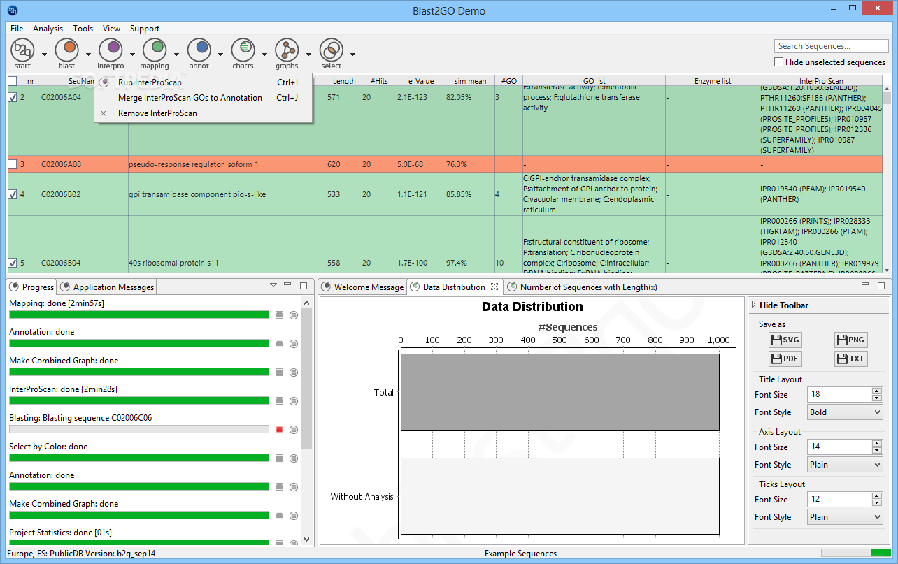Image resolution: width=898 pixels, height=564 pixels.
Task: Remove the InterProScan progress entry
Action: 294,400
